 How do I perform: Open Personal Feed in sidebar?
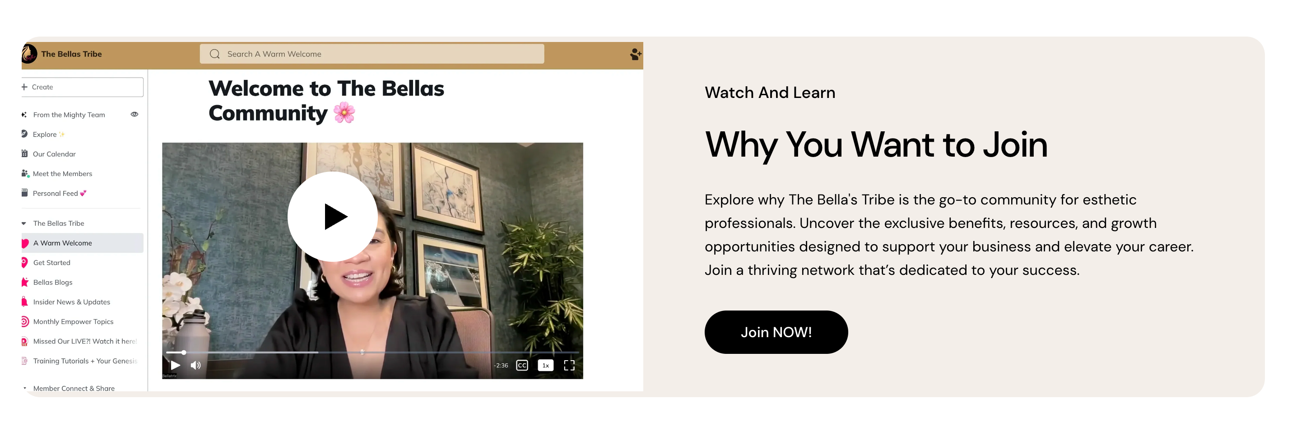pos(59,193)
